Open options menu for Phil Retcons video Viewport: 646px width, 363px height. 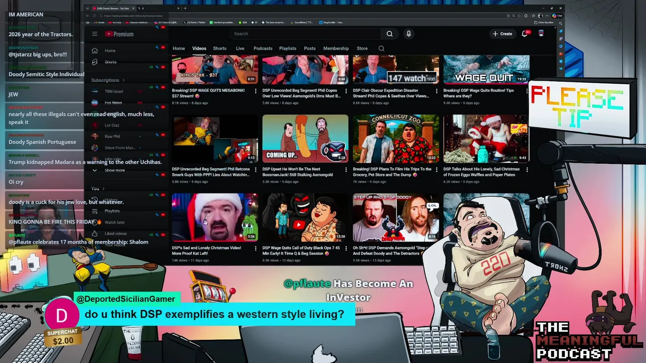(x=255, y=170)
